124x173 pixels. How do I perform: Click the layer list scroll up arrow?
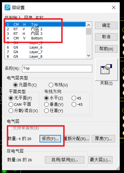coord(88,25)
